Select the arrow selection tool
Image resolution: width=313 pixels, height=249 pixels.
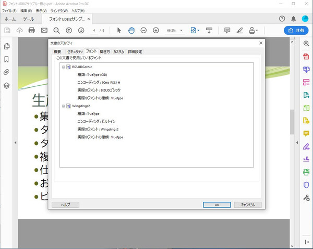(119, 30)
